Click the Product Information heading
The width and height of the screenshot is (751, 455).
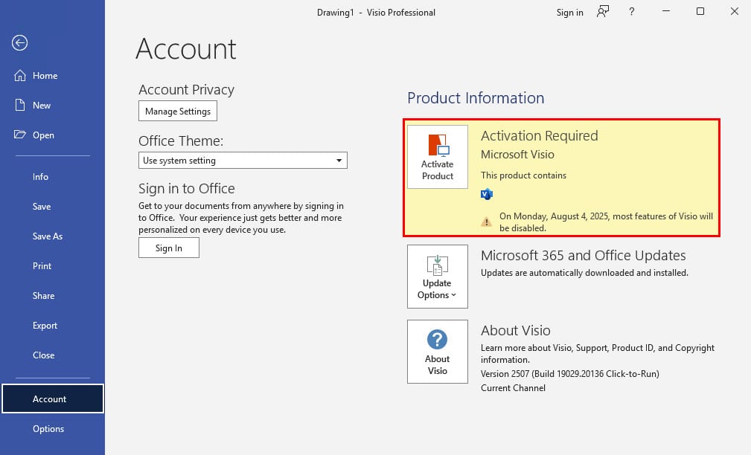476,98
